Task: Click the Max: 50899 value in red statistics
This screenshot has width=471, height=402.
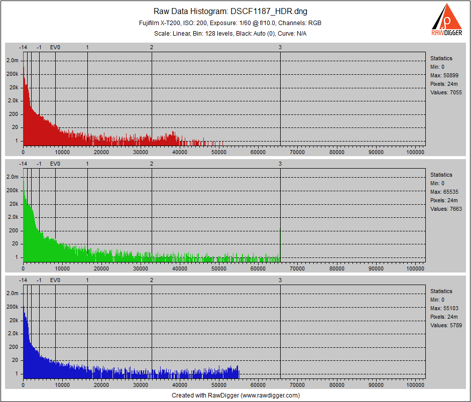Action: pyautogui.click(x=444, y=75)
